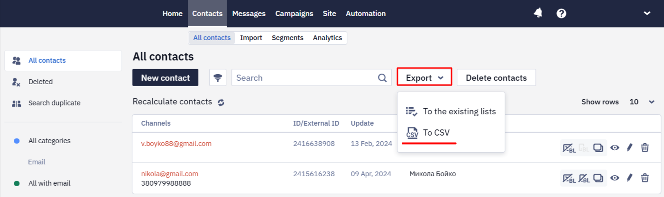
Task: Open the v.boyko88@gmail.com contact link
Action: [176, 143]
